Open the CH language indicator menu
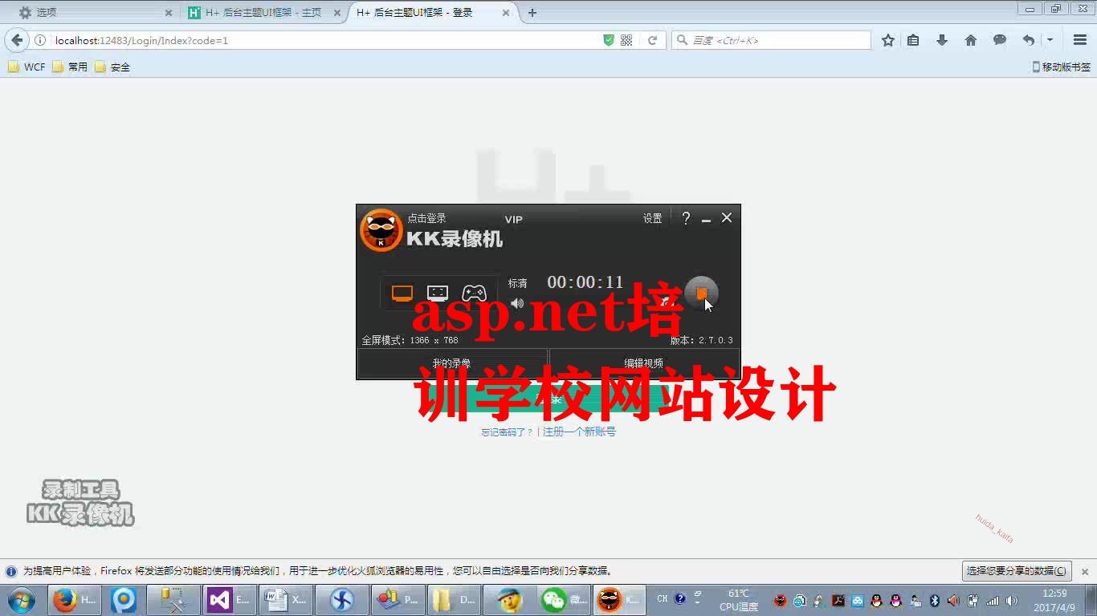This screenshot has width=1097, height=616. (x=662, y=598)
